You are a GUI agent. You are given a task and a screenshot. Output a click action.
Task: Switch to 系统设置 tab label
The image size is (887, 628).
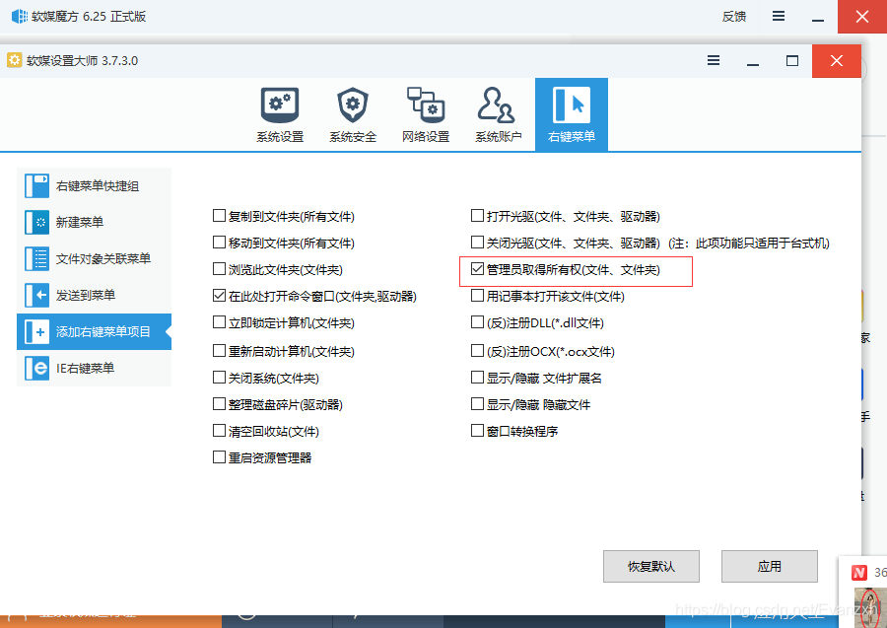pyautogui.click(x=280, y=136)
